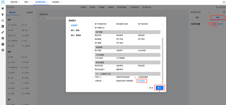The width and height of the screenshot is (226, 105).
Task: Click the dialog's vertical scrollbar
Action: pos(163,61)
